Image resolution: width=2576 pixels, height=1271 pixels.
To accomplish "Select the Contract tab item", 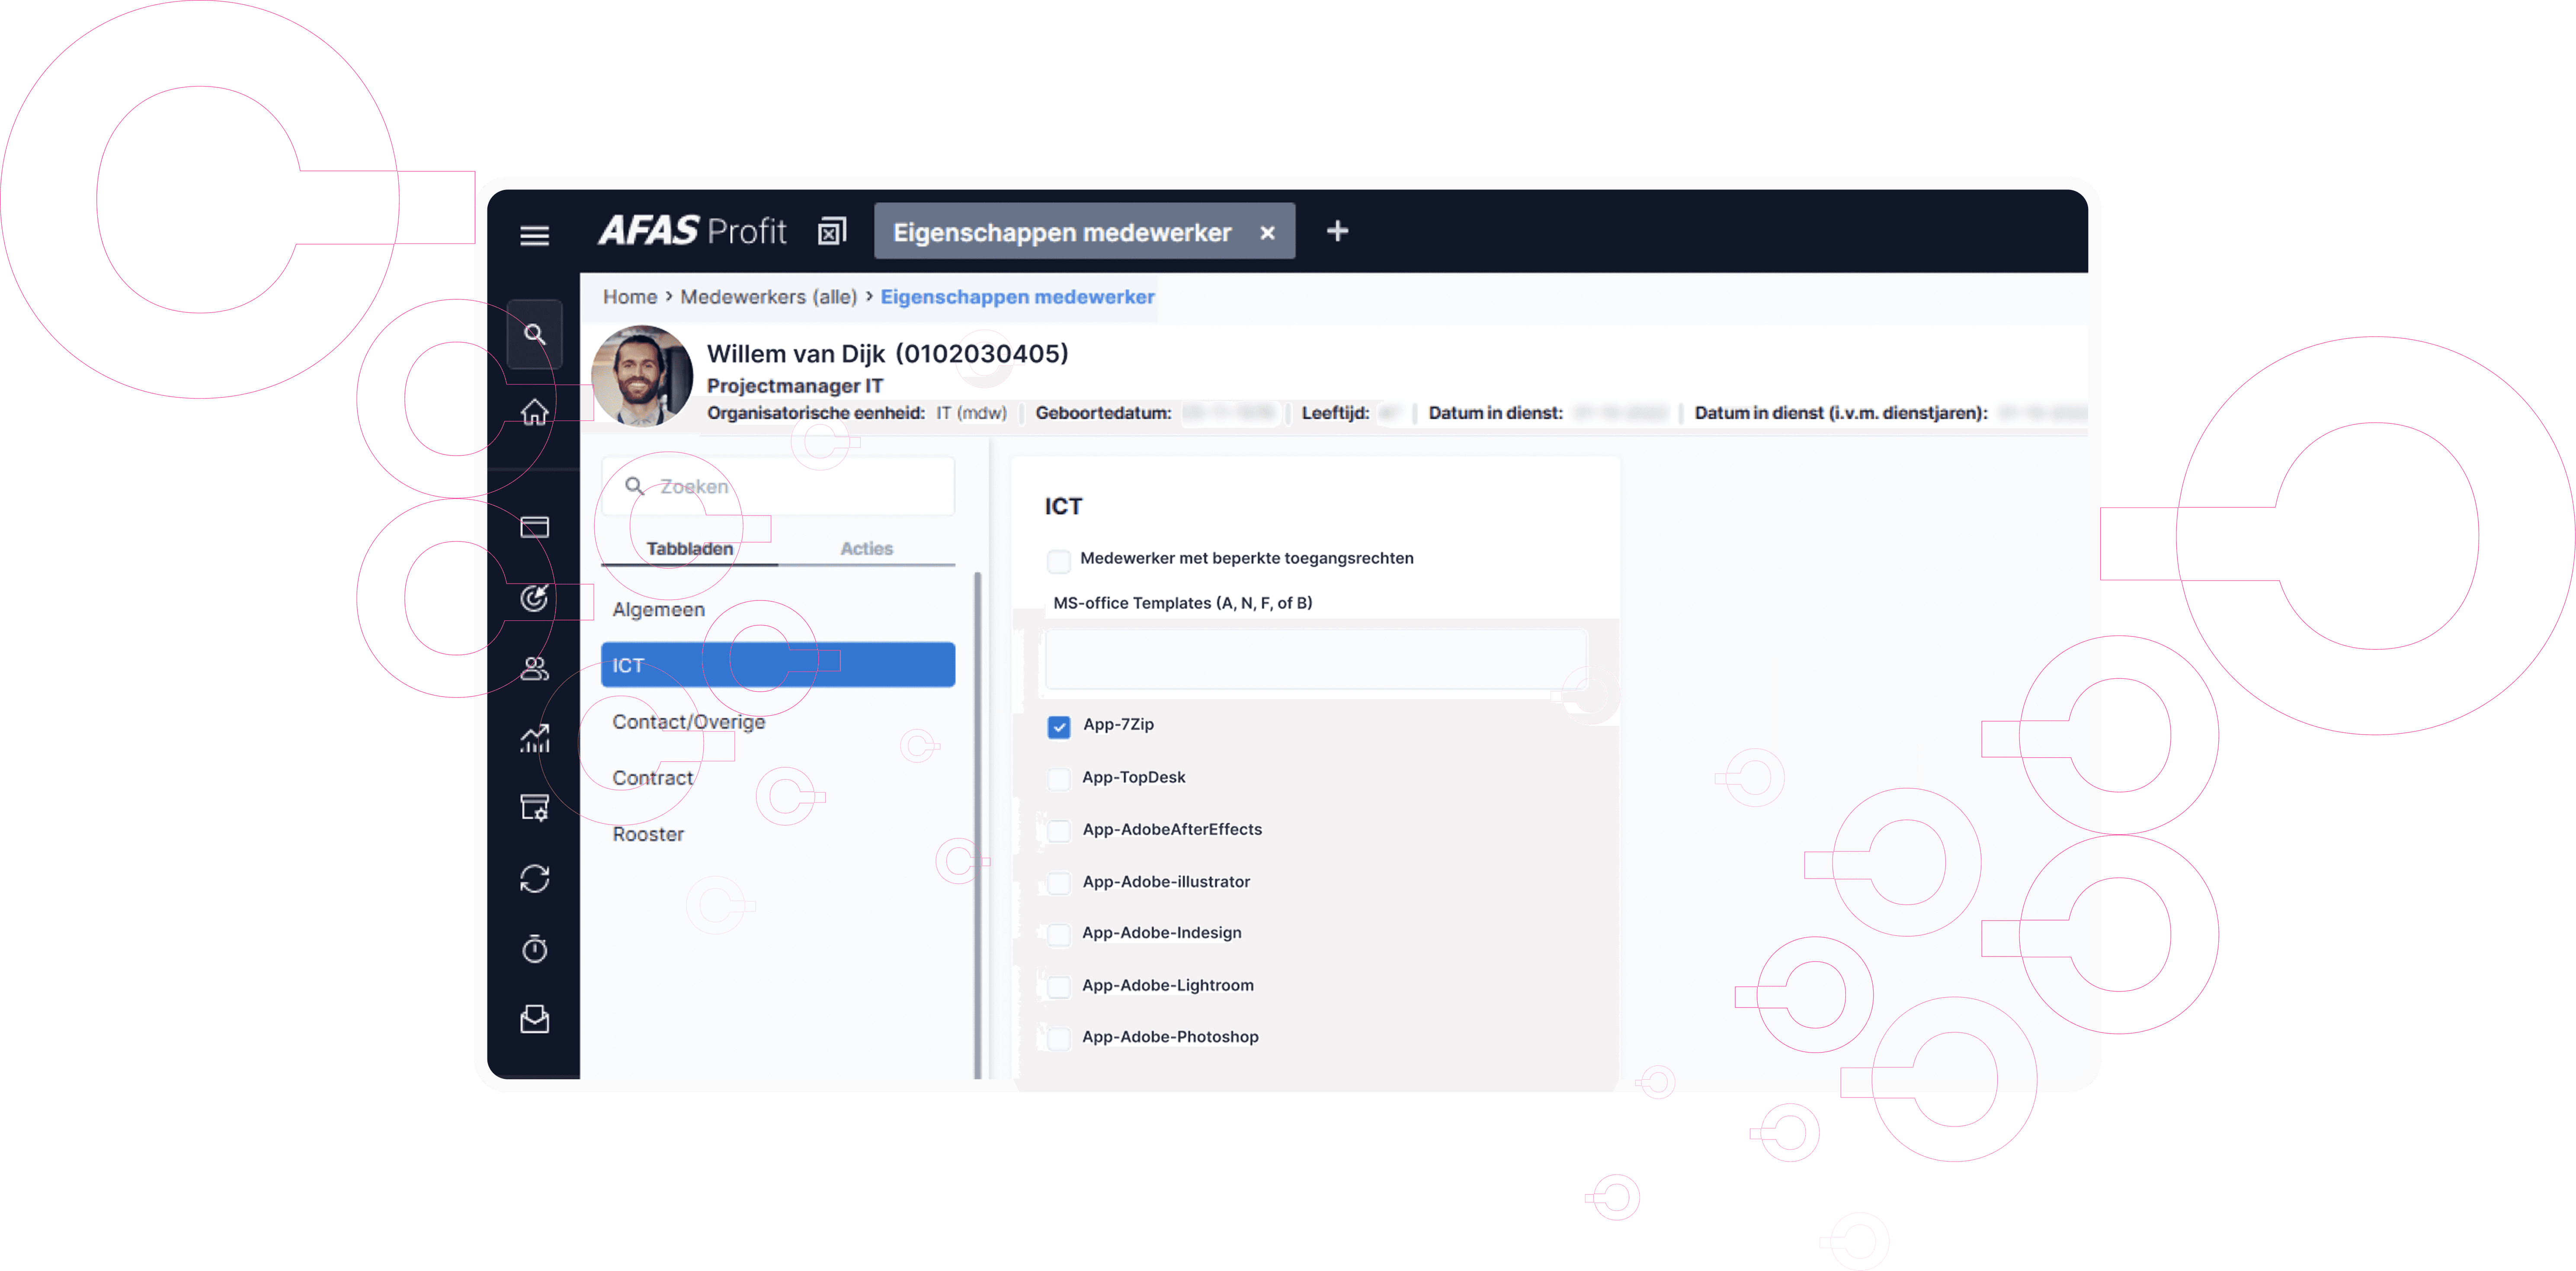I will coord(652,778).
